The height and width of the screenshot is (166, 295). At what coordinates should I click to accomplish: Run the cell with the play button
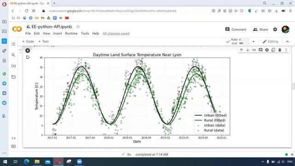[x=28, y=50]
